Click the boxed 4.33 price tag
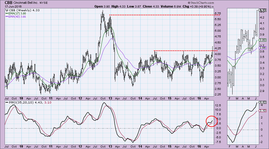 [262, 10]
